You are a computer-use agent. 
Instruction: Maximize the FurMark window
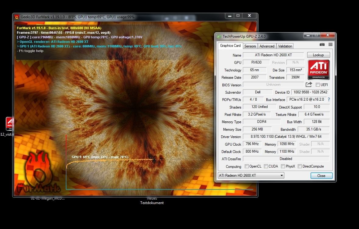(x=238, y=16)
